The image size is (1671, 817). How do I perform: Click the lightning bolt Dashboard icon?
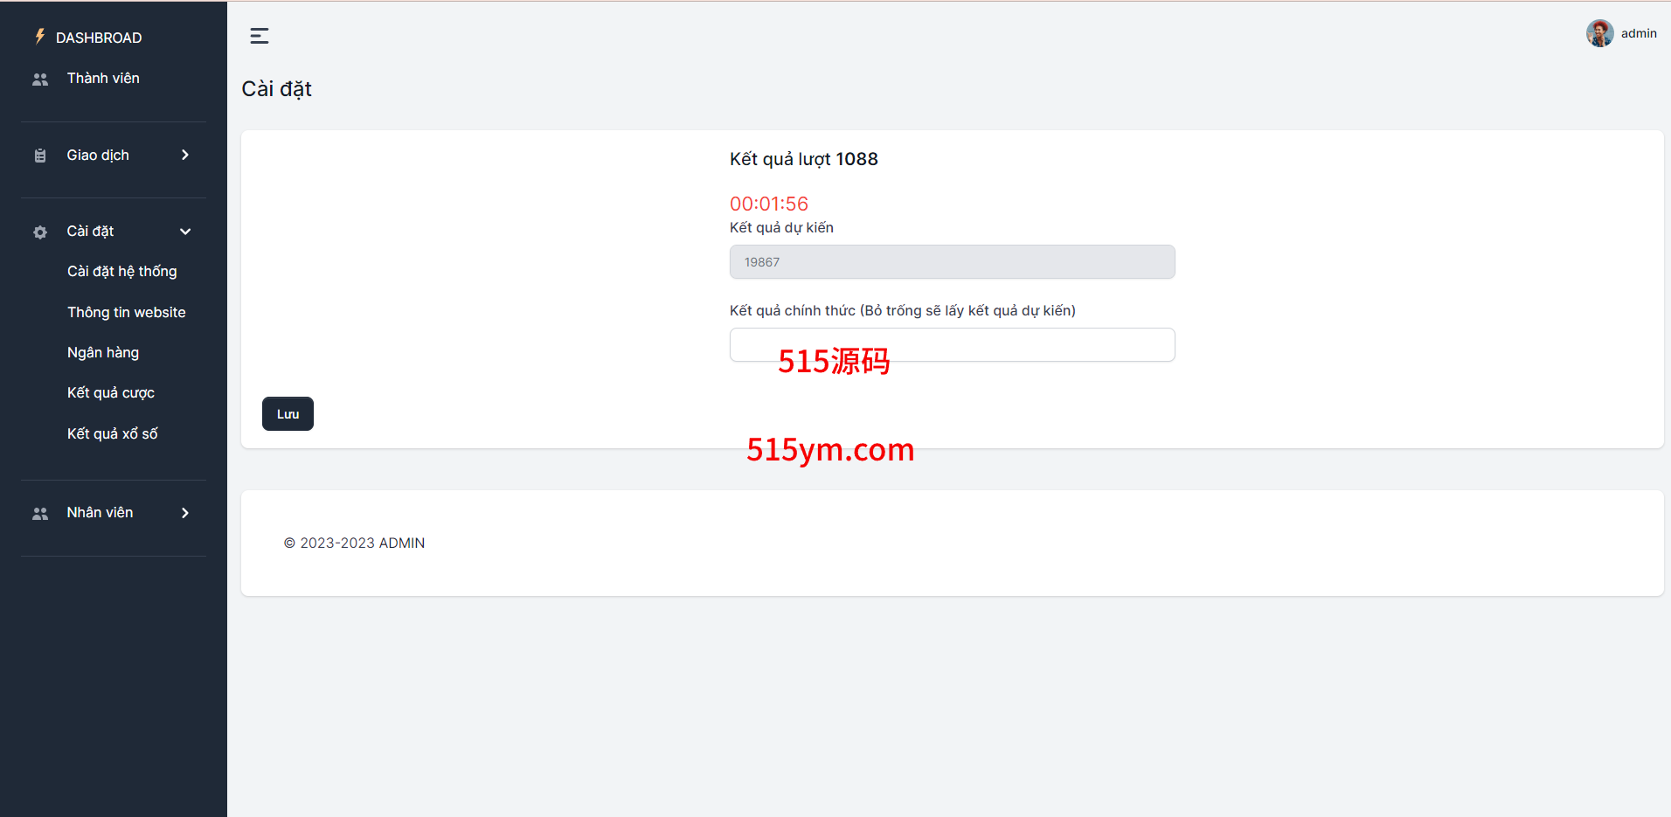(x=39, y=37)
